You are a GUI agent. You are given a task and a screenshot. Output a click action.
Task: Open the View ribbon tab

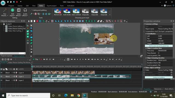point(34,6)
